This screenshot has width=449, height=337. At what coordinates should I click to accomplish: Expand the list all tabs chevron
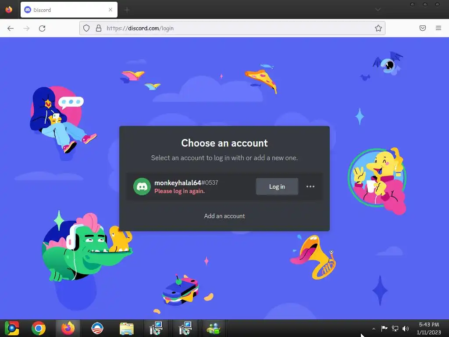[378, 10]
